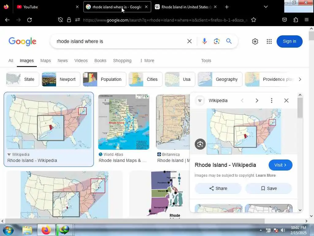Click the Visit button for Wikipedia
314x236 pixels.
(280, 165)
